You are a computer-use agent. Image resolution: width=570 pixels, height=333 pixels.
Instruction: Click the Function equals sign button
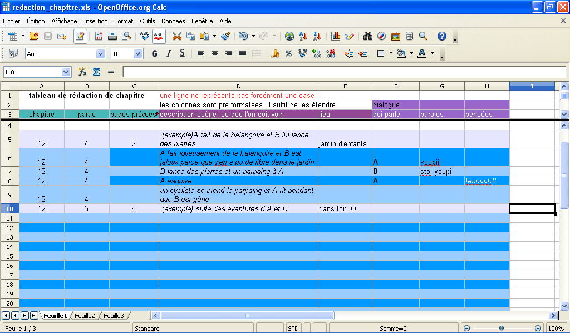111,72
